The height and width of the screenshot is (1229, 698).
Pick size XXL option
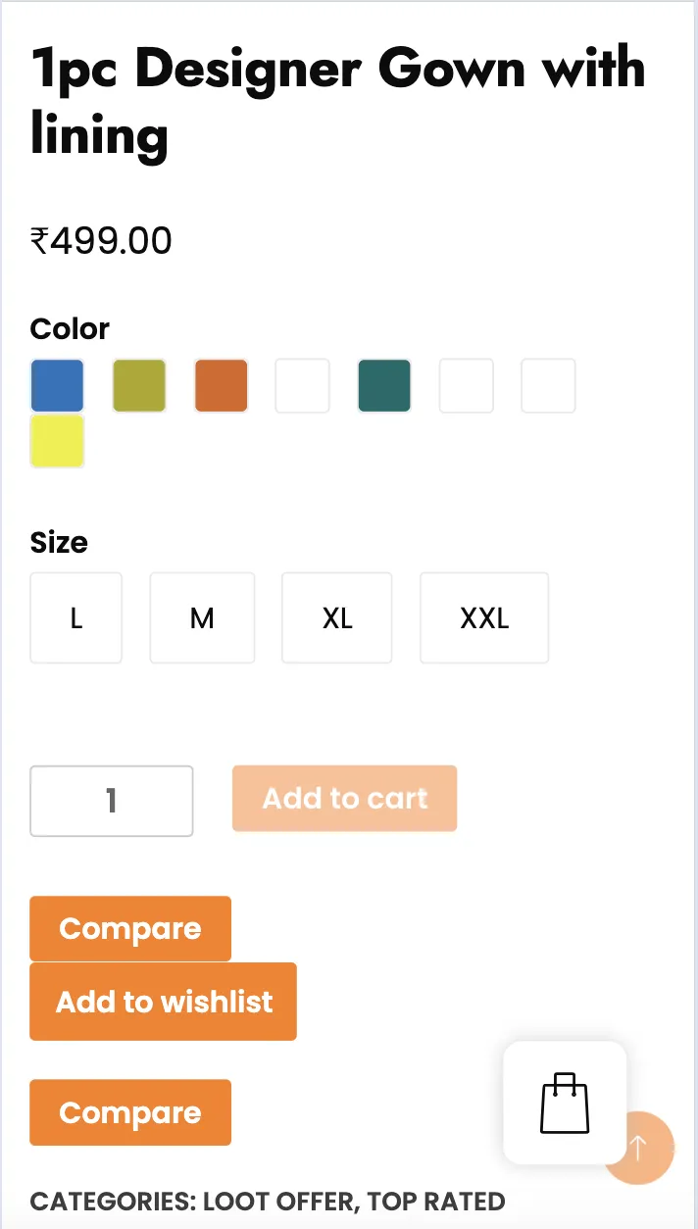tap(484, 618)
